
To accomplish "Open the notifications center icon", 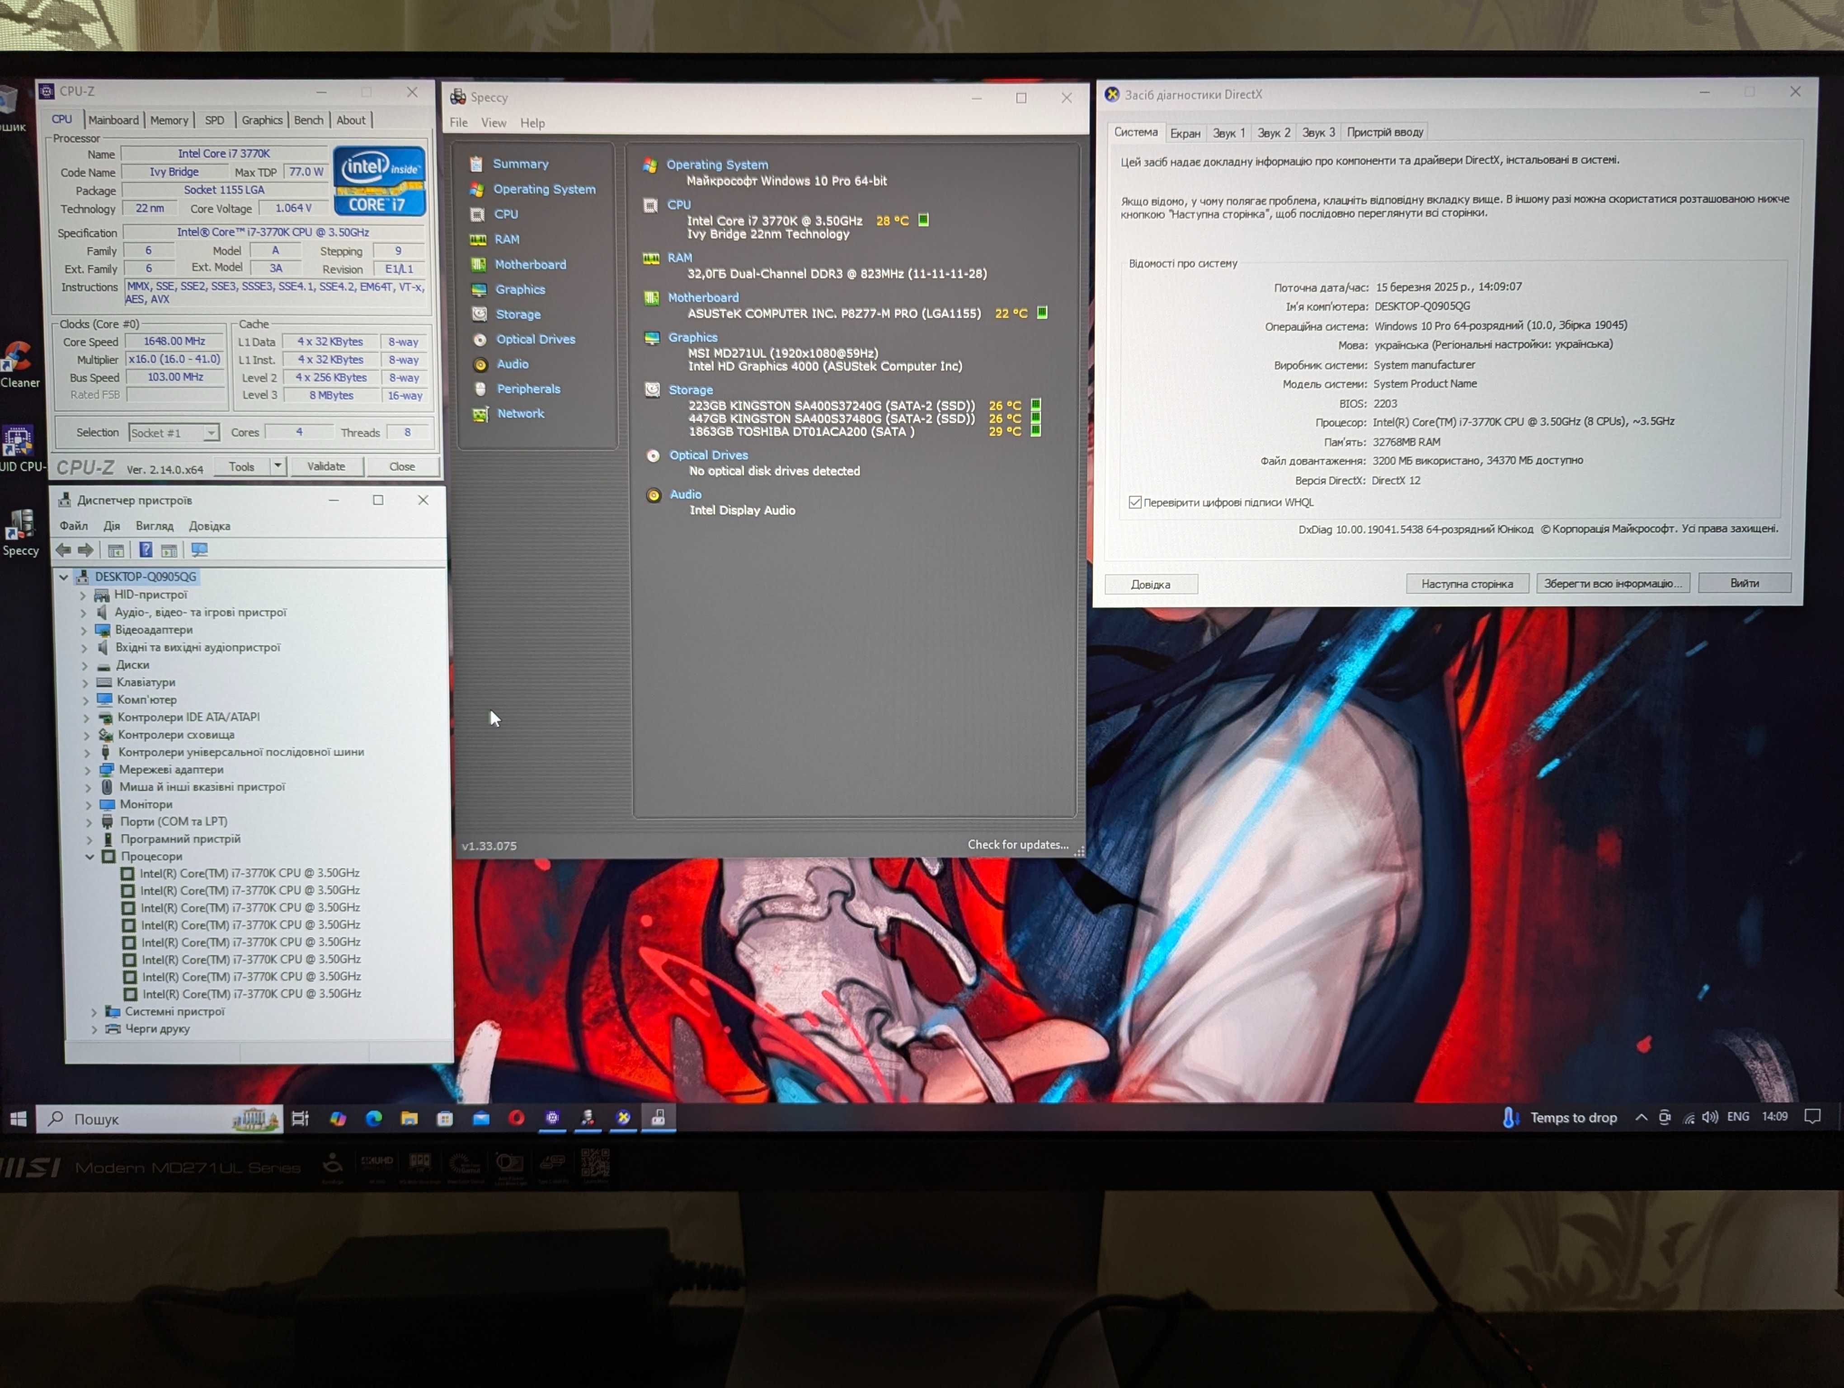I will (1812, 1116).
